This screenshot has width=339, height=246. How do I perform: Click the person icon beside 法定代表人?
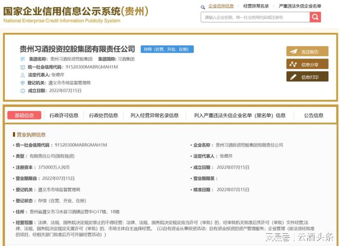23,75
